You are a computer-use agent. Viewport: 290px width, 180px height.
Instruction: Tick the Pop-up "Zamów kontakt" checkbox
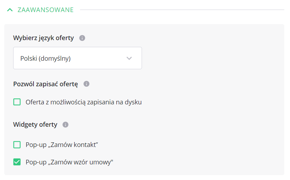point(17,144)
